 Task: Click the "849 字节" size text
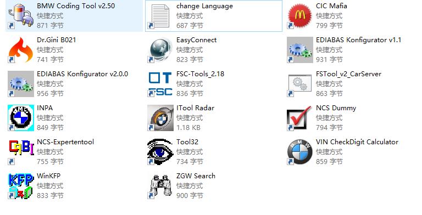pos(50,127)
